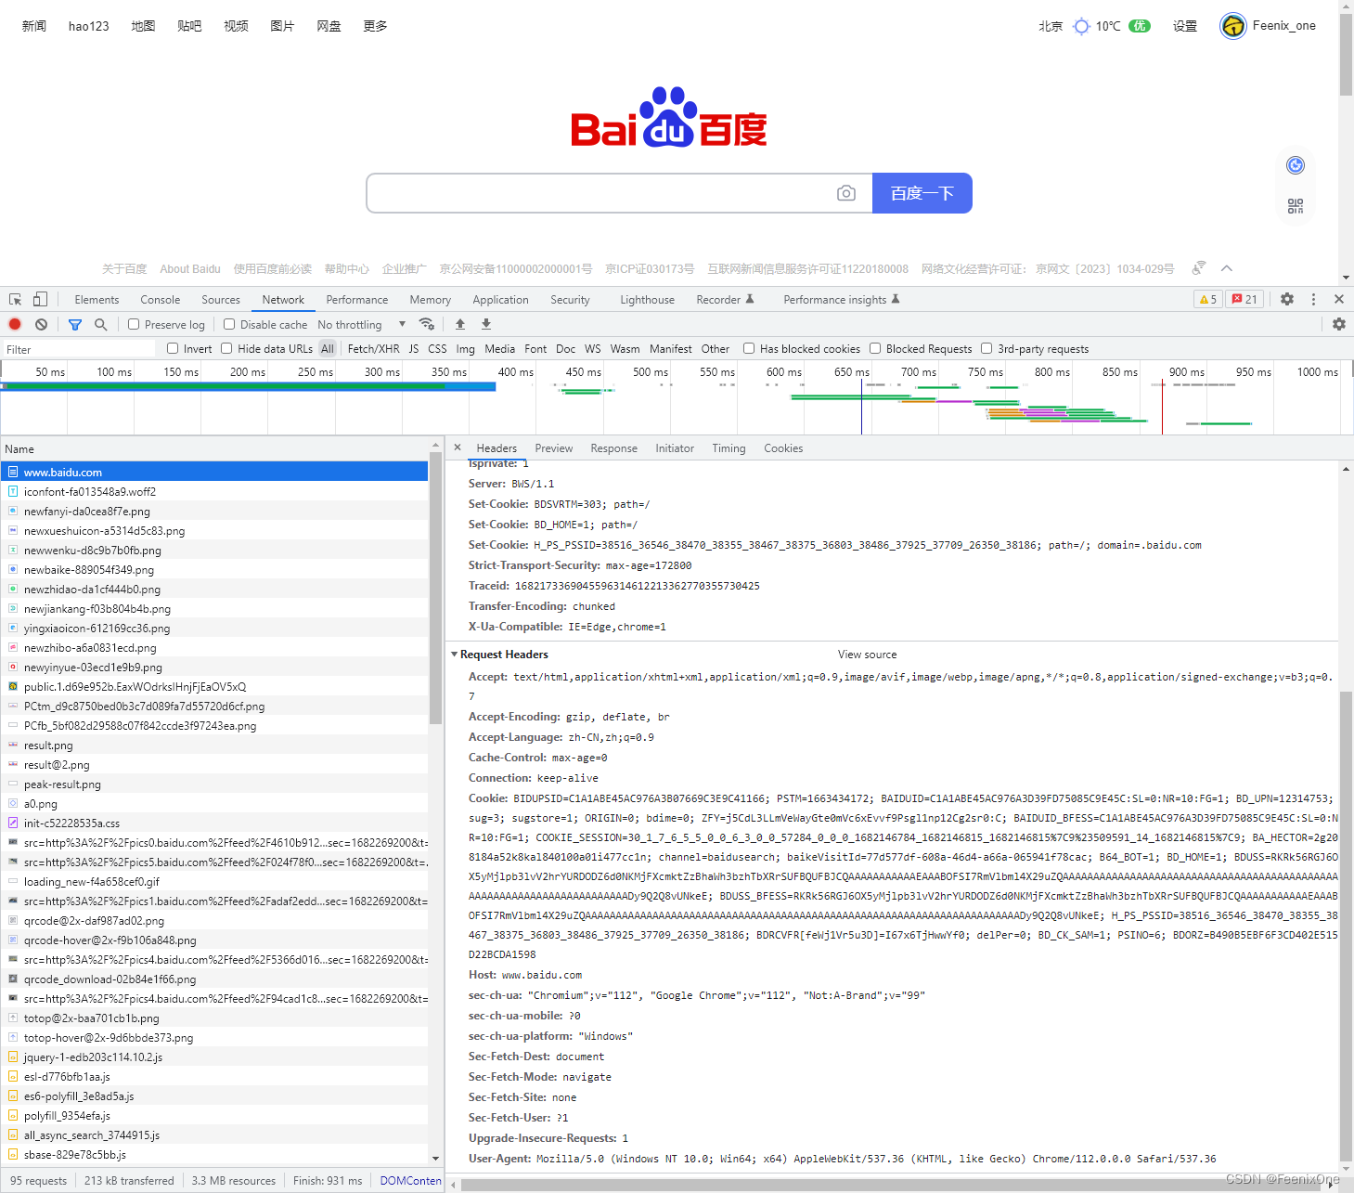The image size is (1354, 1193).
Task: Click the errors count badge 21
Action: (x=1244, y=299)
